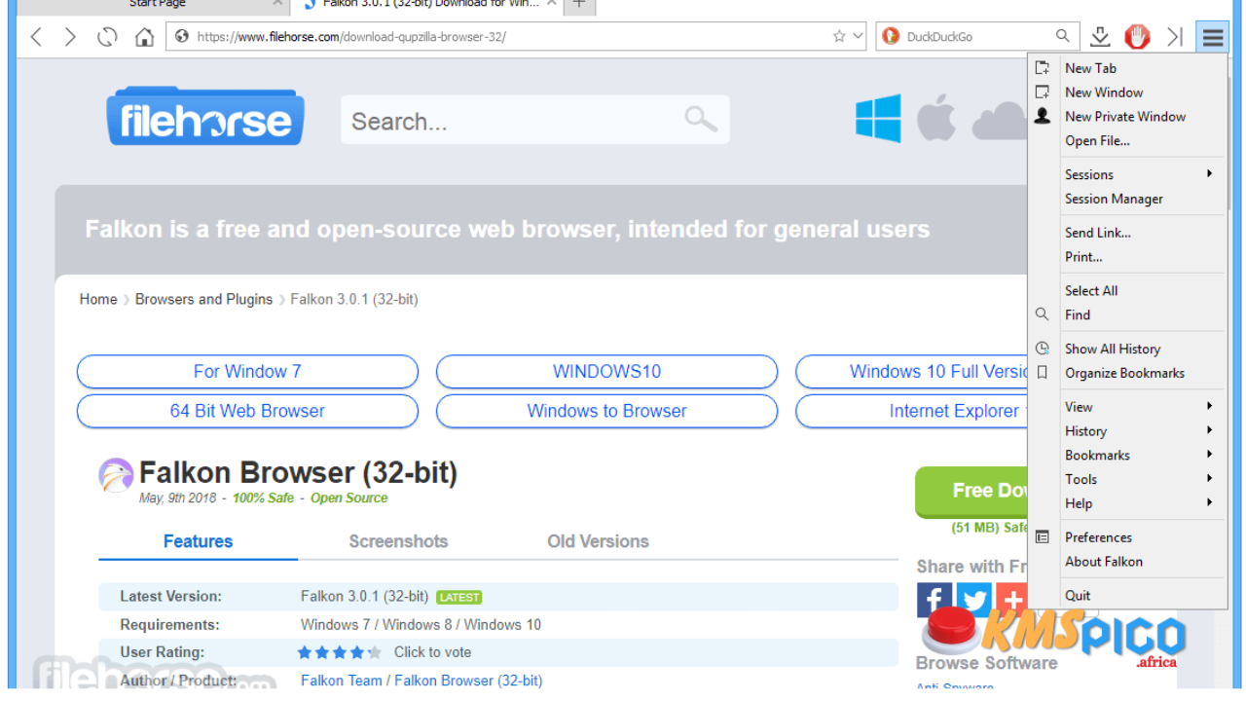Image resolution: width=1246 pixels, height=701 pixels.
Task: Share on Facebook icon
Action: click(x=934, y=600)
